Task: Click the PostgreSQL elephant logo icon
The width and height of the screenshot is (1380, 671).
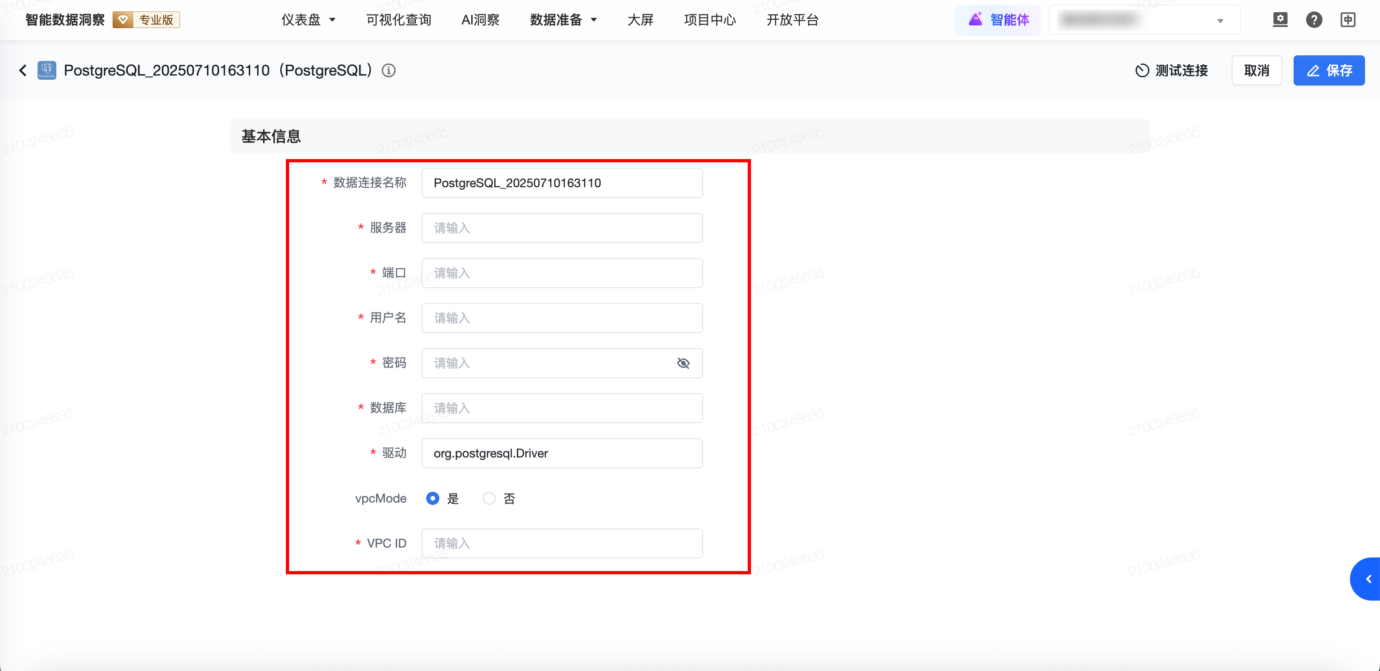Action: [46, 70]
